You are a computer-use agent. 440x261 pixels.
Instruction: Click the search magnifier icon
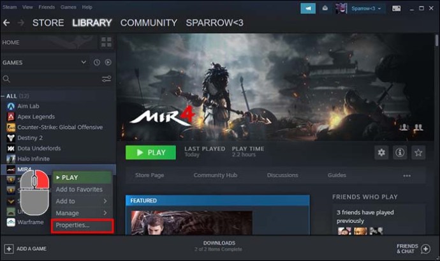point(6,79)
